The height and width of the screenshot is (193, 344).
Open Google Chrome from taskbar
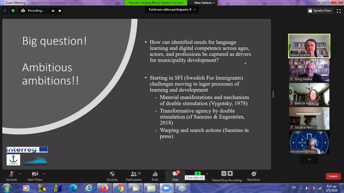[x=120, y=188]
